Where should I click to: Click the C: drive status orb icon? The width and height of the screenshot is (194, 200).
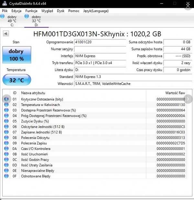coord(2,16)
